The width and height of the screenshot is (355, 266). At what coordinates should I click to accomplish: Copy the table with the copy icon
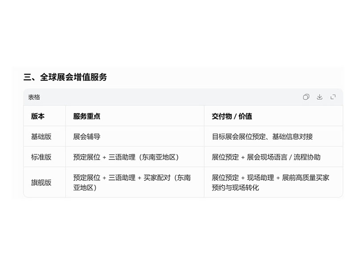(x=306, y=97)
